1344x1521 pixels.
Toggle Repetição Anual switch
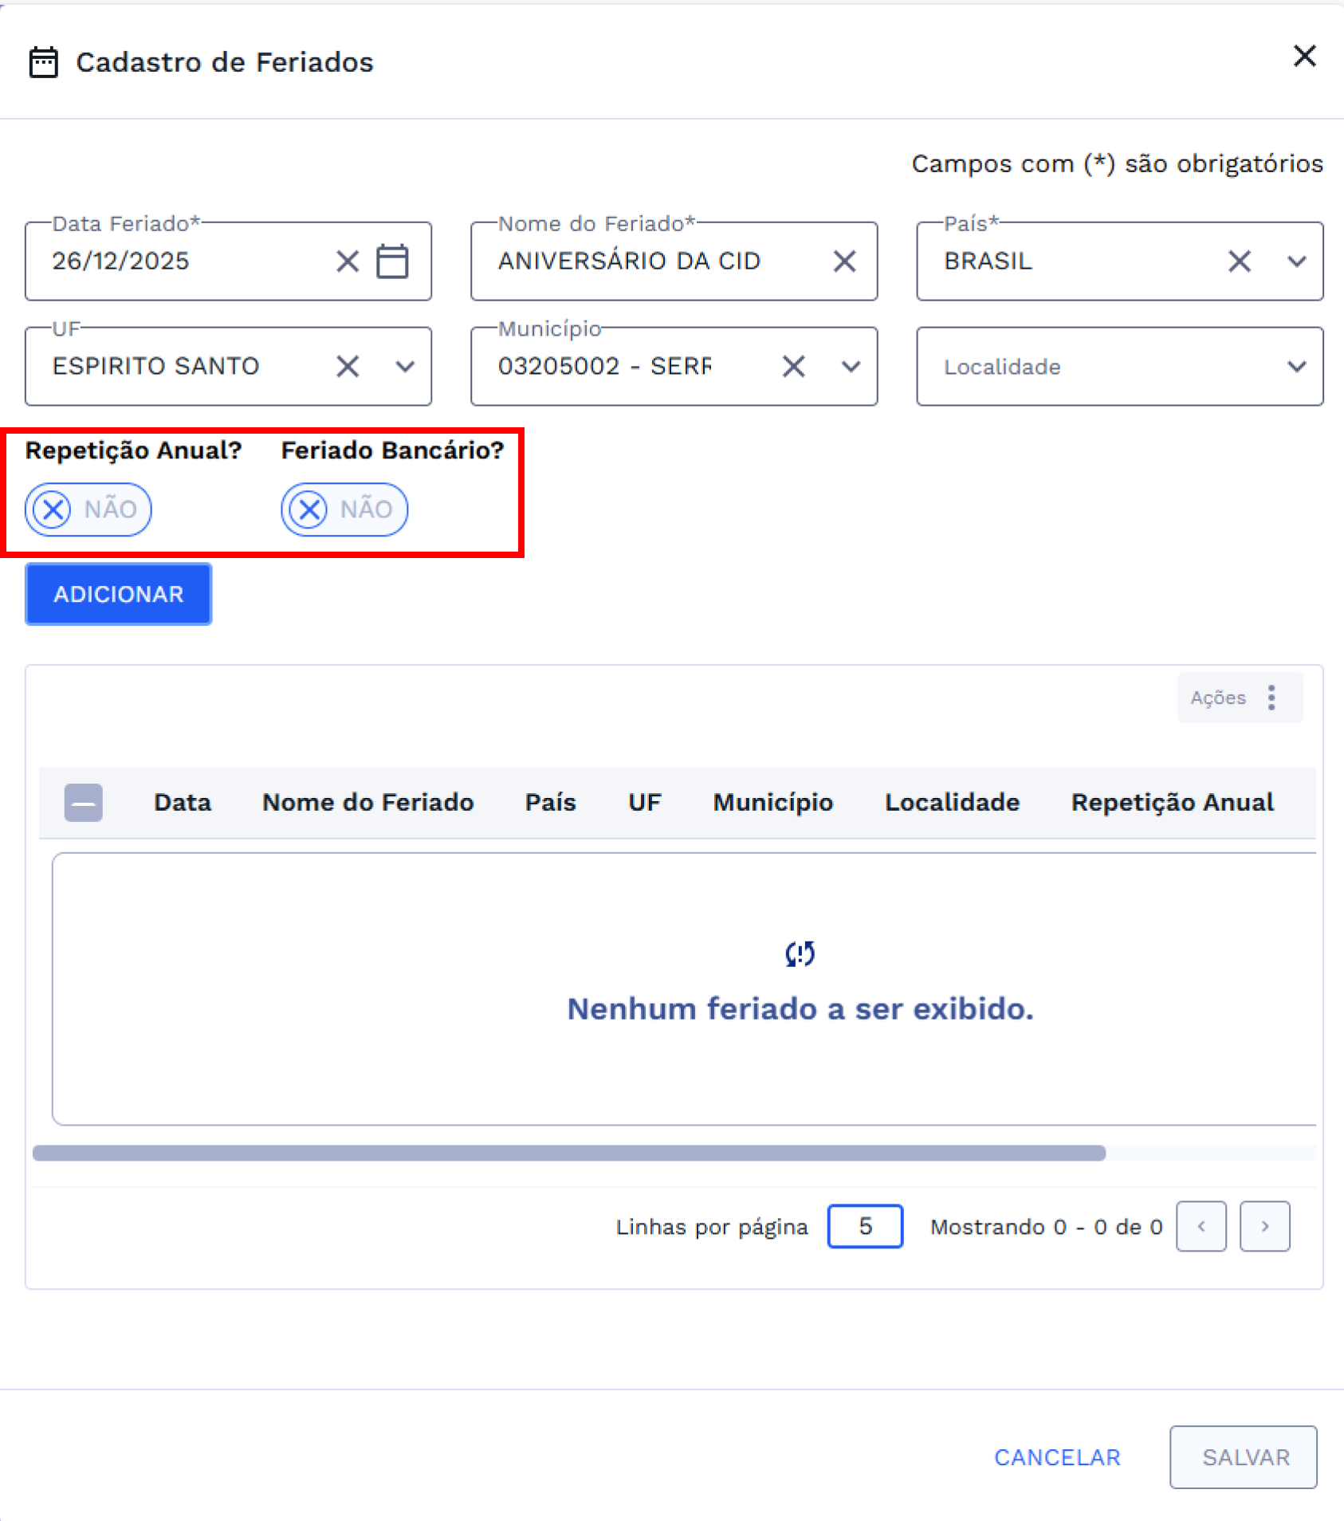[88, 509]
